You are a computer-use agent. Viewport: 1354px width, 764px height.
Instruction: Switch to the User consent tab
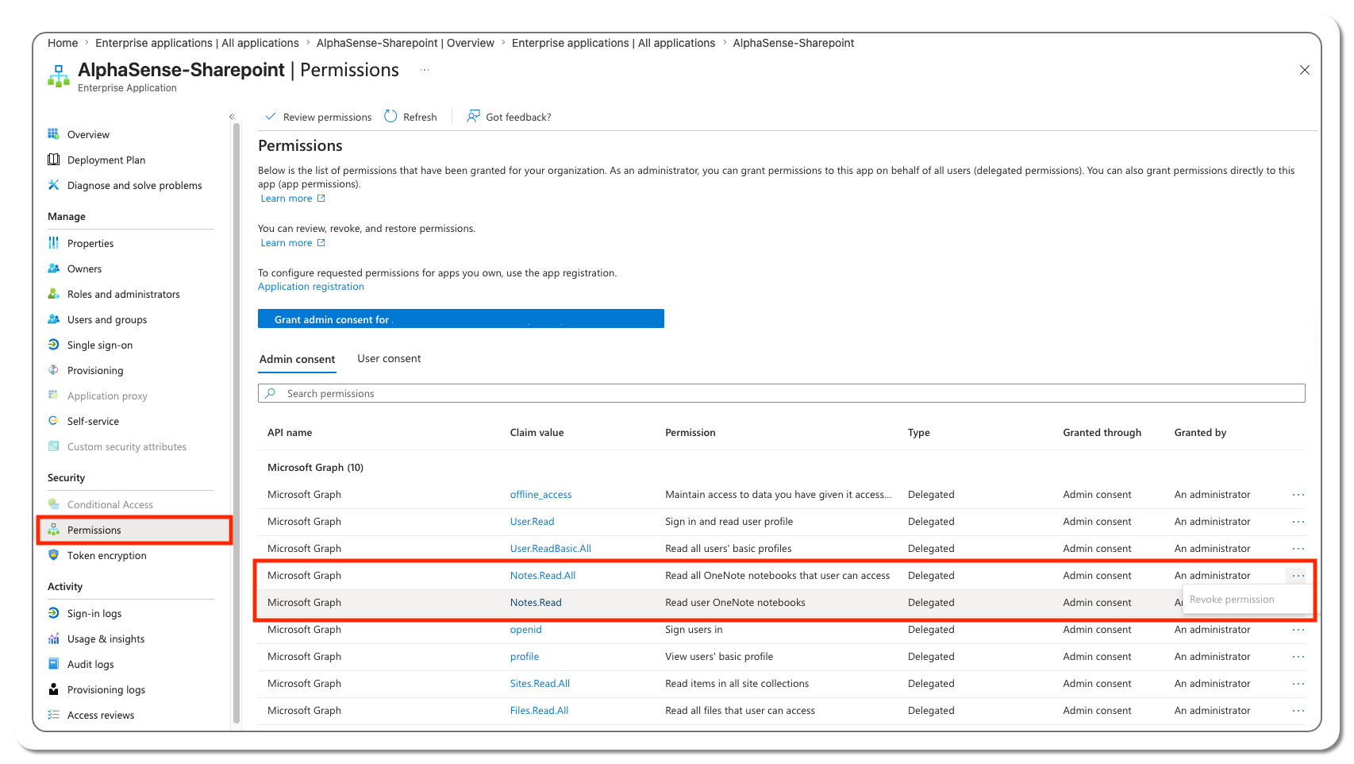coord(389,359)
